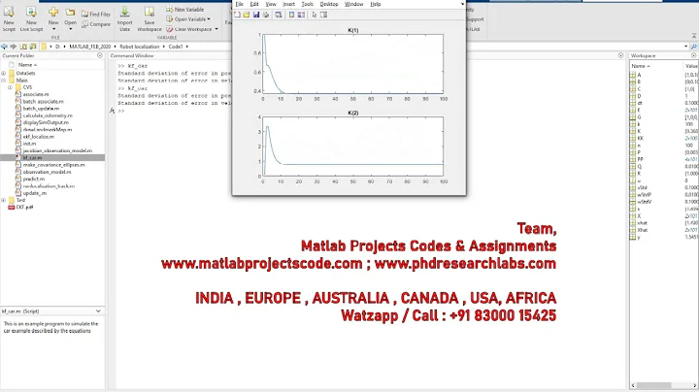
Task: Select ekf_localize.m file
Action: click(x=38, y=137)
